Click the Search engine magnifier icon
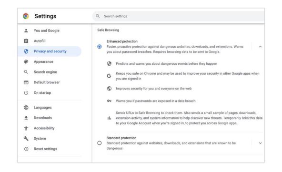The image size is (282, 172). pos(26,72)
